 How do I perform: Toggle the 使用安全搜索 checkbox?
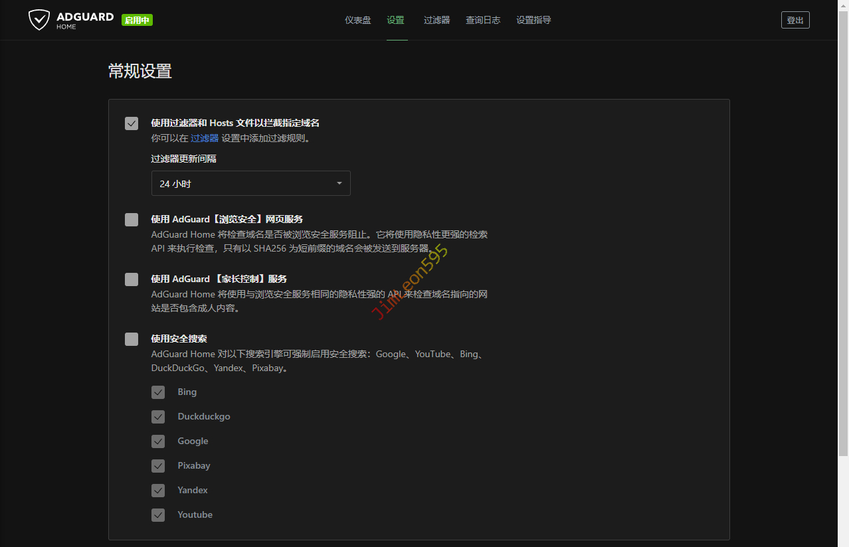pos(132,339)
